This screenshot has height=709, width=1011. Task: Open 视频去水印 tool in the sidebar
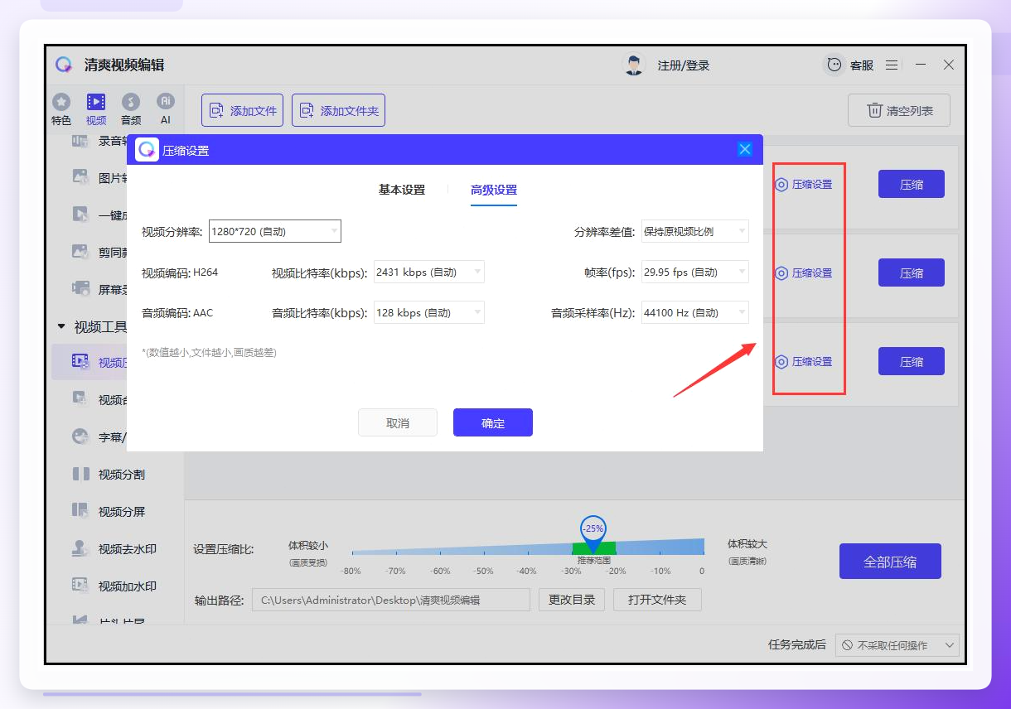(x=115, y=549)
